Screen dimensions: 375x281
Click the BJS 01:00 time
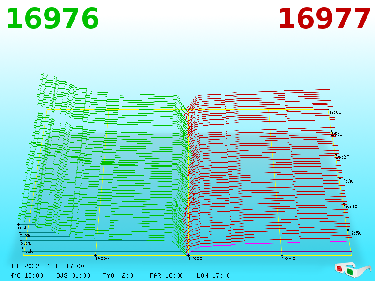(x=73, y=275)
